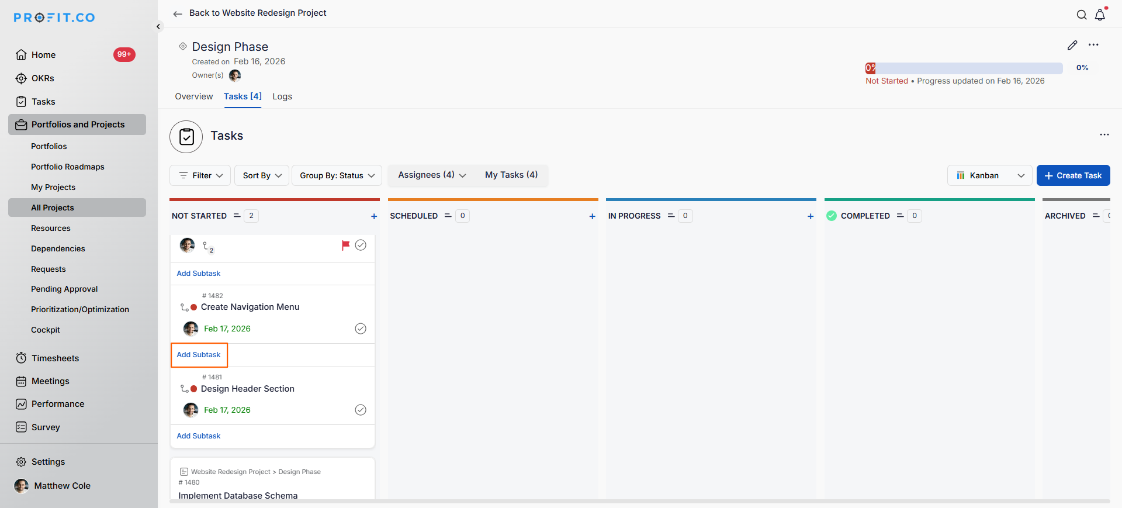Click the subtask count icon on the top card
This screenshot has height=508, width=1122.
click(207, 247)
